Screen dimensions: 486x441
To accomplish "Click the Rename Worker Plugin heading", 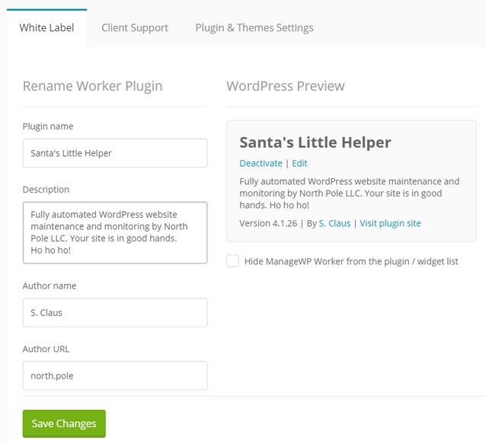I will pos(92,86).
